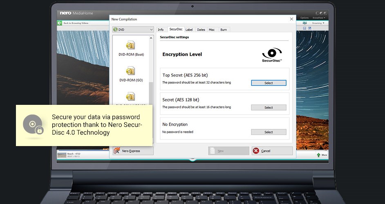Switch to the Label tab

pos(189,30)
